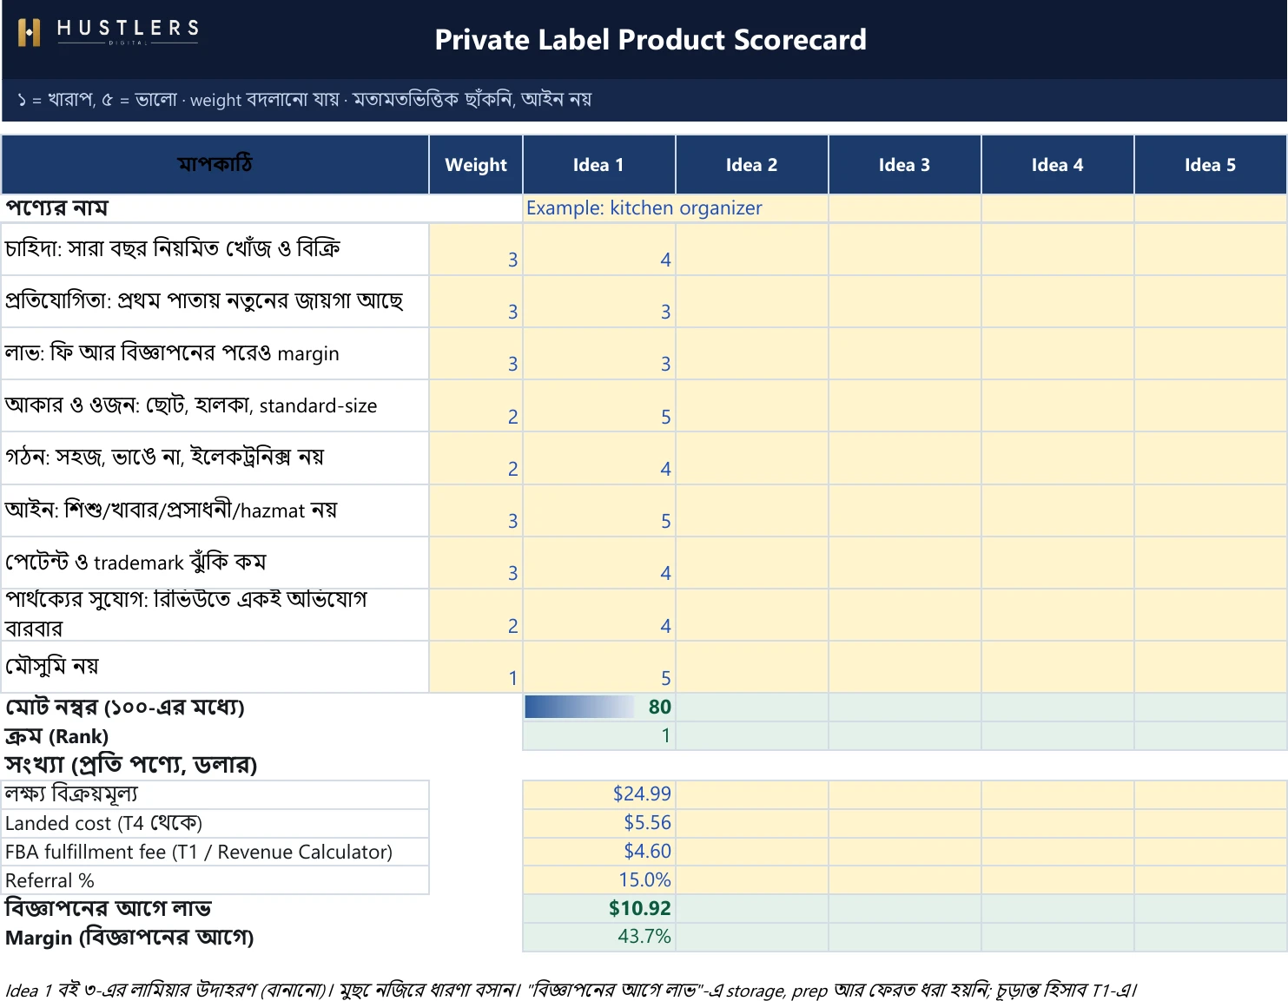Click the FBA fulfillment fee label cell
The image size is (1288, 1001).
pyautogui.click(x=215, y=852)
